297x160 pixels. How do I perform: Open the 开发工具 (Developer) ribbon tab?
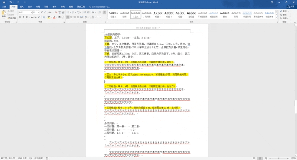point(81,7)
